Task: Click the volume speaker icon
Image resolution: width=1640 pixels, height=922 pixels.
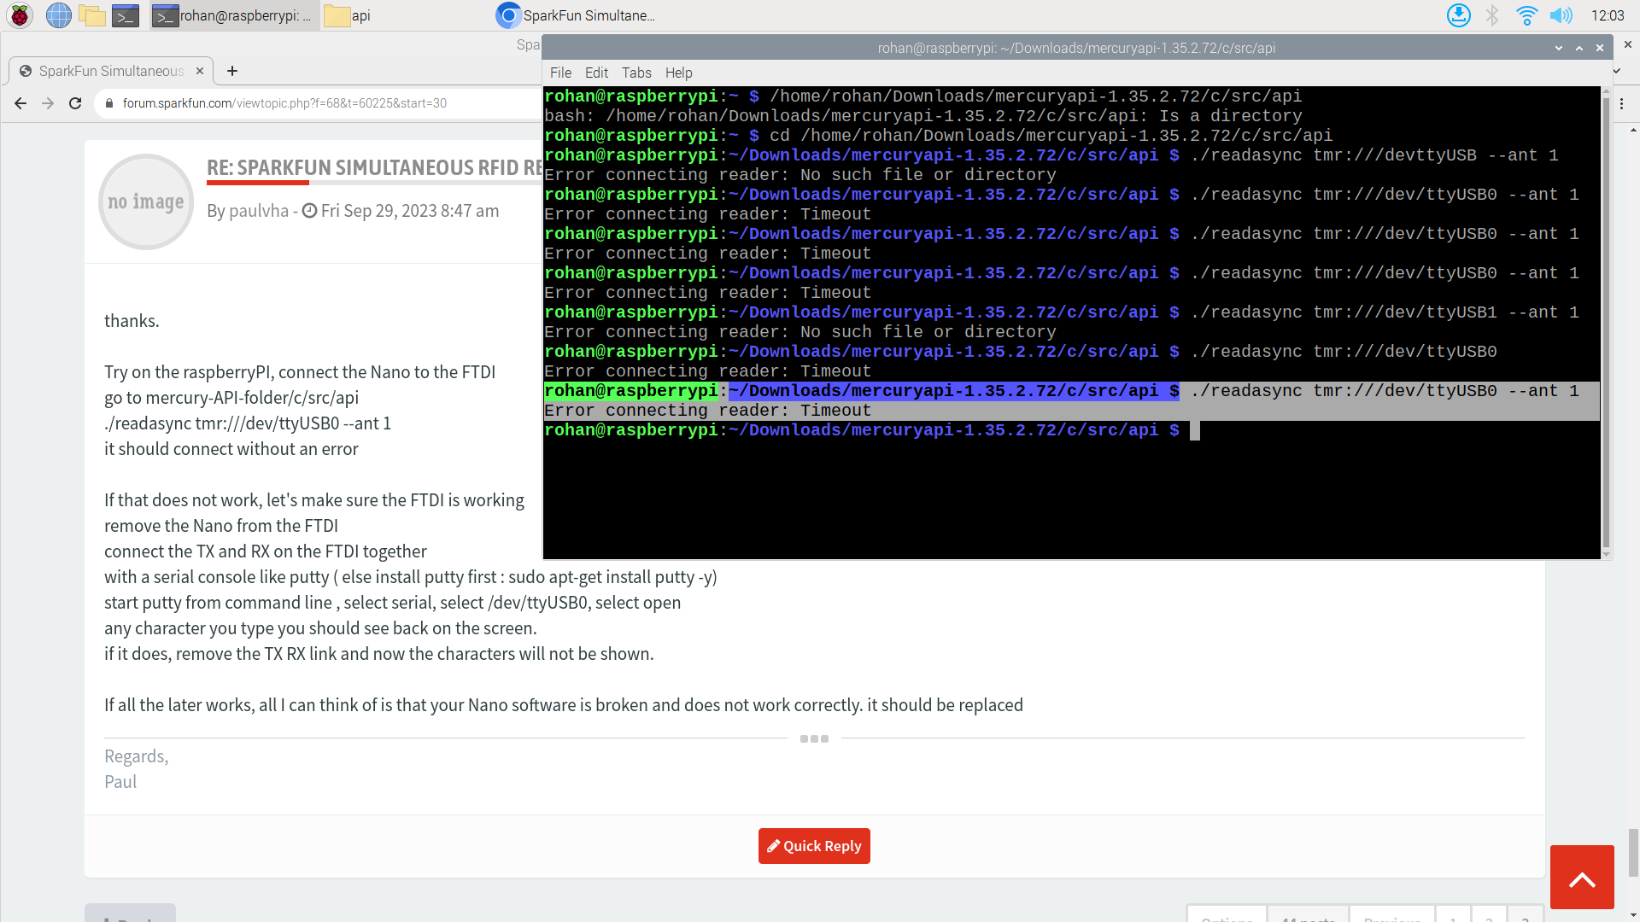Action: pos(1561,15)
